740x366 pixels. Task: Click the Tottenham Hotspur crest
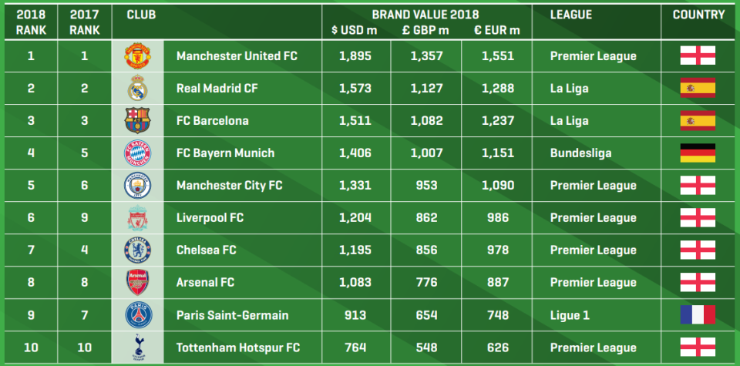(x=138, y=348)
